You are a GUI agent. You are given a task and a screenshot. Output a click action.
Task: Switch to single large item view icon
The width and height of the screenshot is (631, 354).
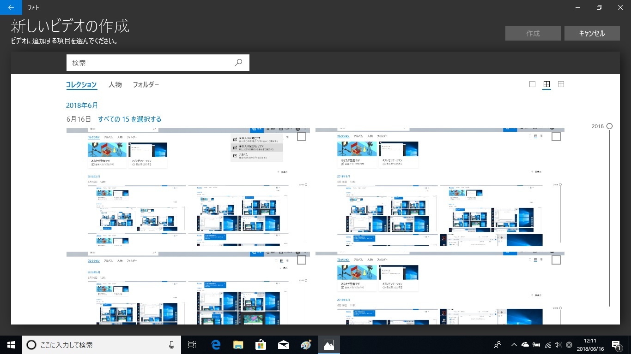(532, 84)
